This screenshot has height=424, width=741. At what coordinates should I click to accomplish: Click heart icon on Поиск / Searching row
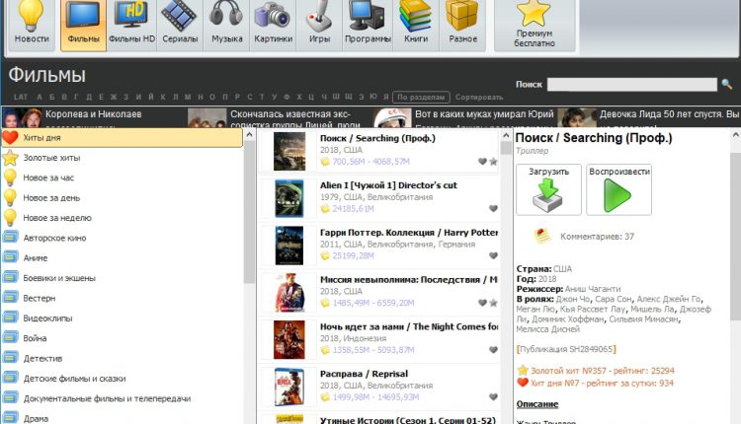482,162
